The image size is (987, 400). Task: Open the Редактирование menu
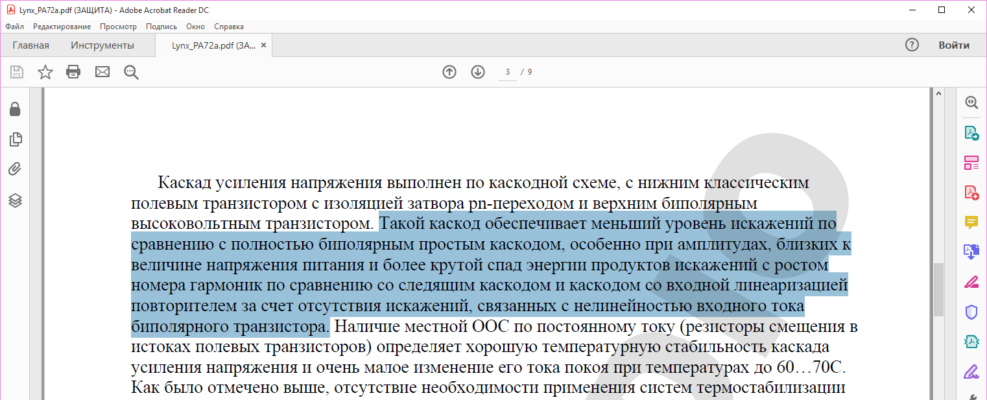[x=62, y=27]
